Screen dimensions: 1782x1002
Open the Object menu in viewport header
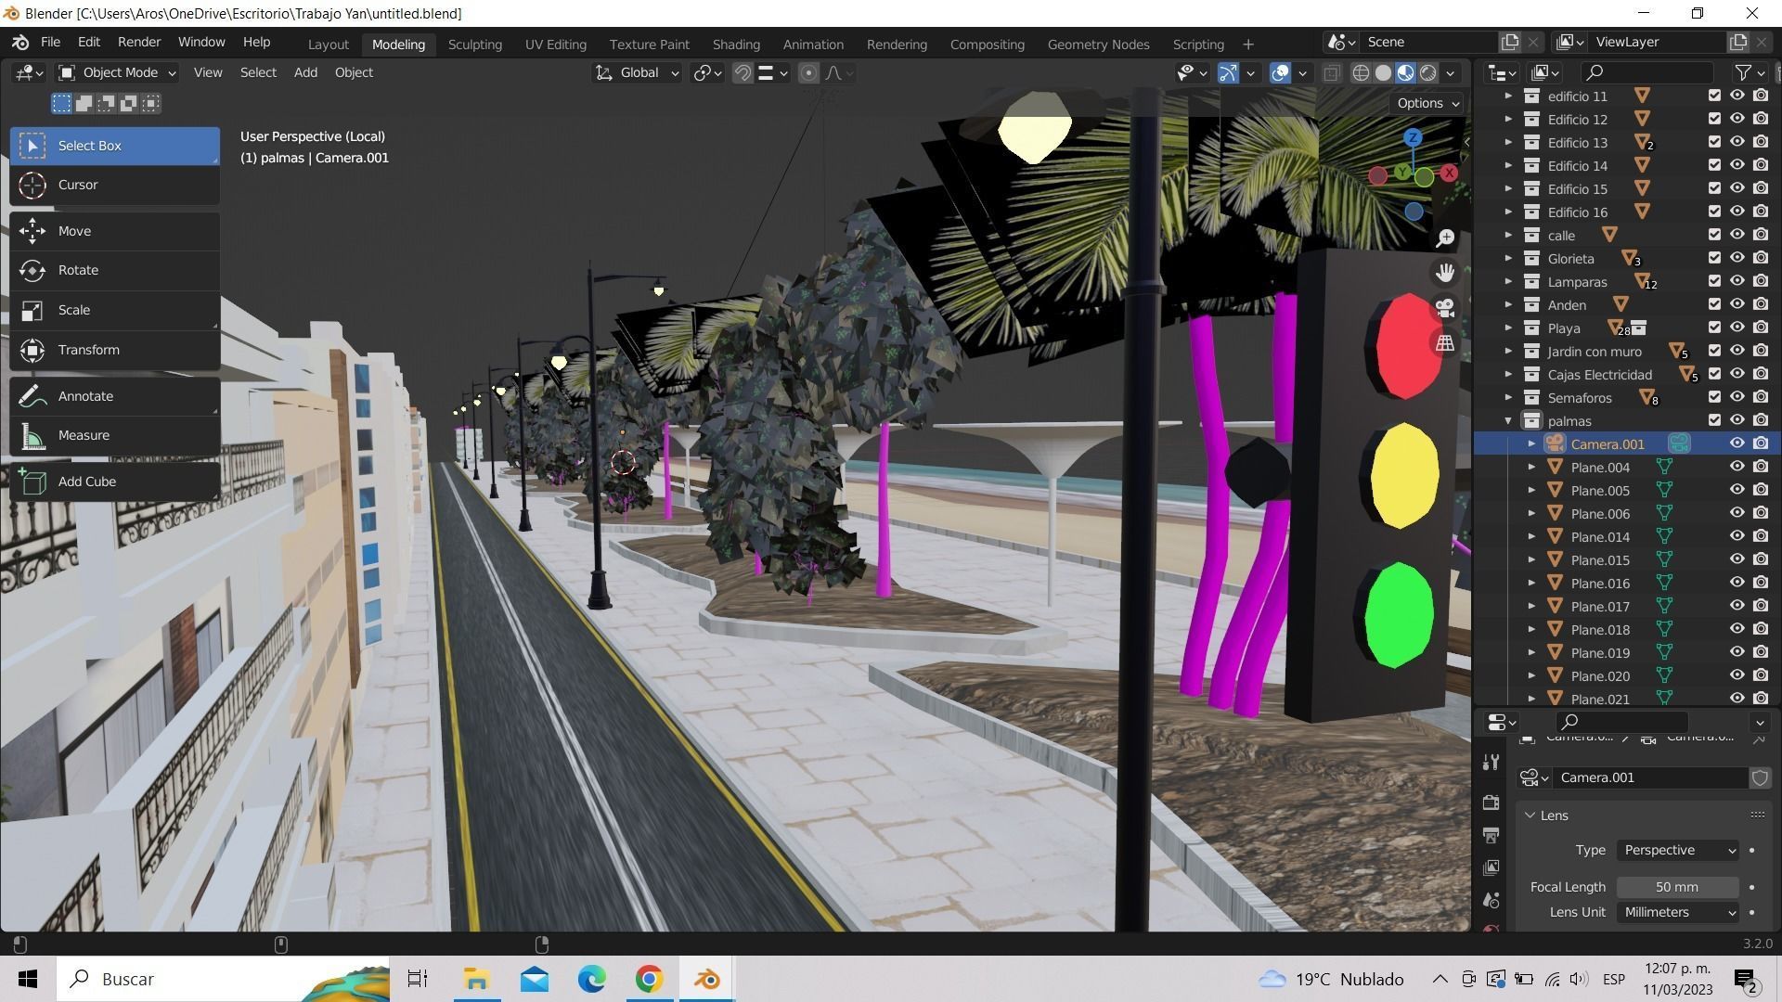(354, 73)
